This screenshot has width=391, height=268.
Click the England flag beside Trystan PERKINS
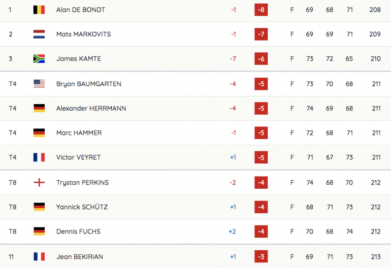pyautogui.click(x=39, y=183)
